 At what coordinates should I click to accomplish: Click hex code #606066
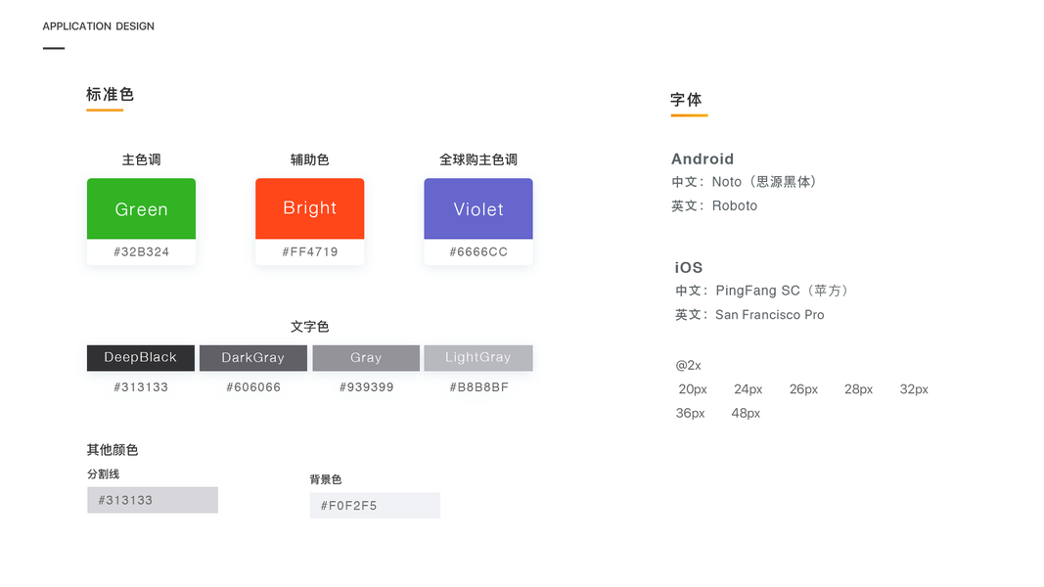(253, 387)
